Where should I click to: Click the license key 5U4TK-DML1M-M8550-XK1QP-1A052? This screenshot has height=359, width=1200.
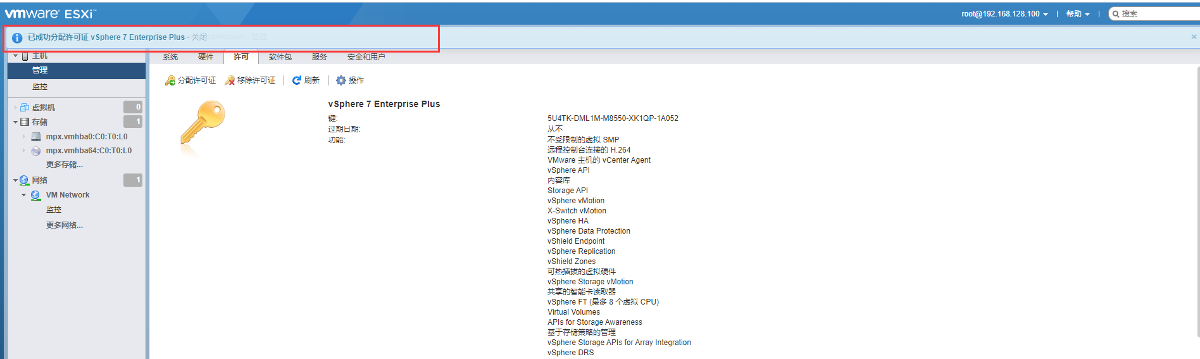tap(613, 118)
